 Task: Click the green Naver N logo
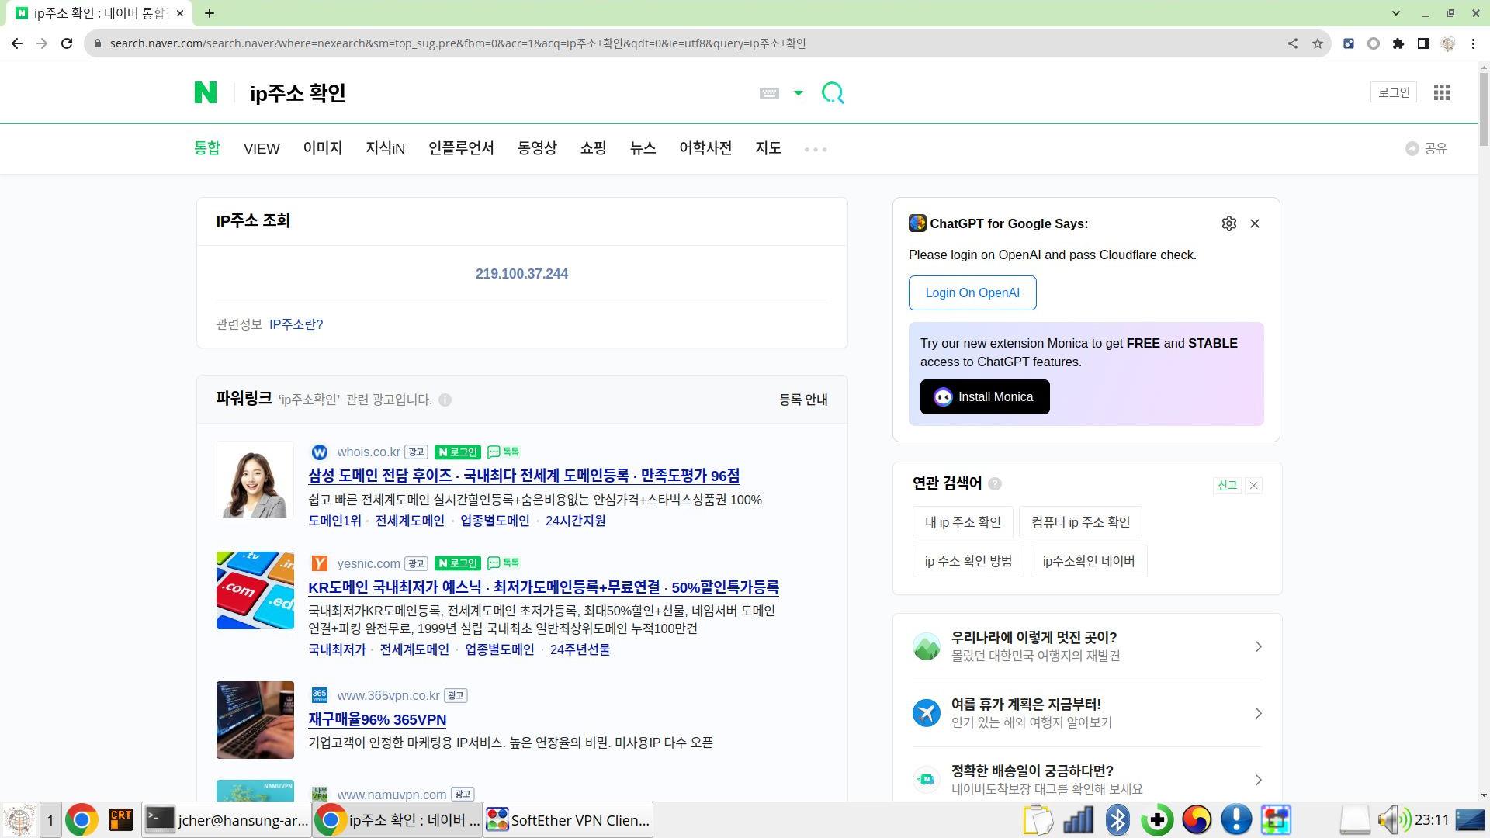pyautogui.click(x=206, y=92)
